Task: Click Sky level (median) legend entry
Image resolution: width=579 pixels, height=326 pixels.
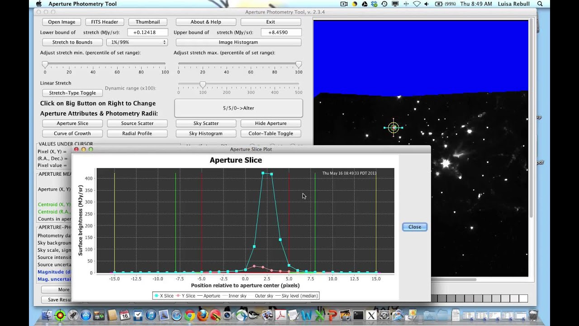Action: point(296,296)
